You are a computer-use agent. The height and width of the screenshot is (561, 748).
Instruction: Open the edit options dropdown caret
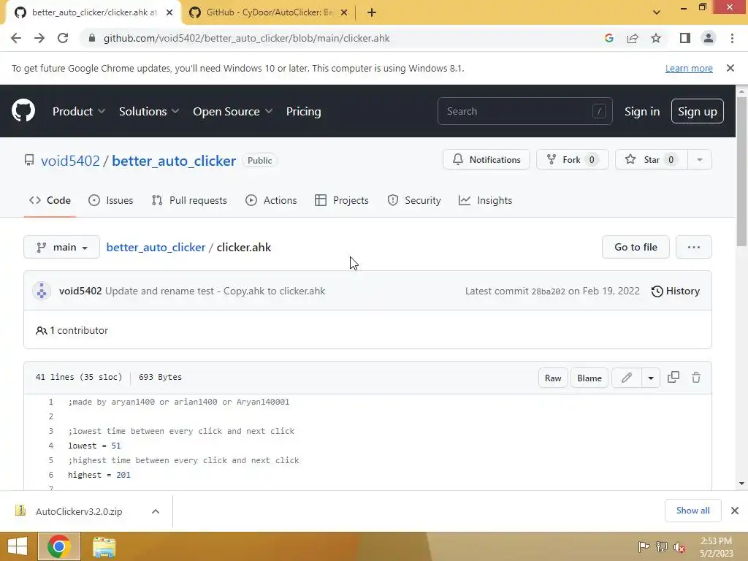tap(651, 378)
